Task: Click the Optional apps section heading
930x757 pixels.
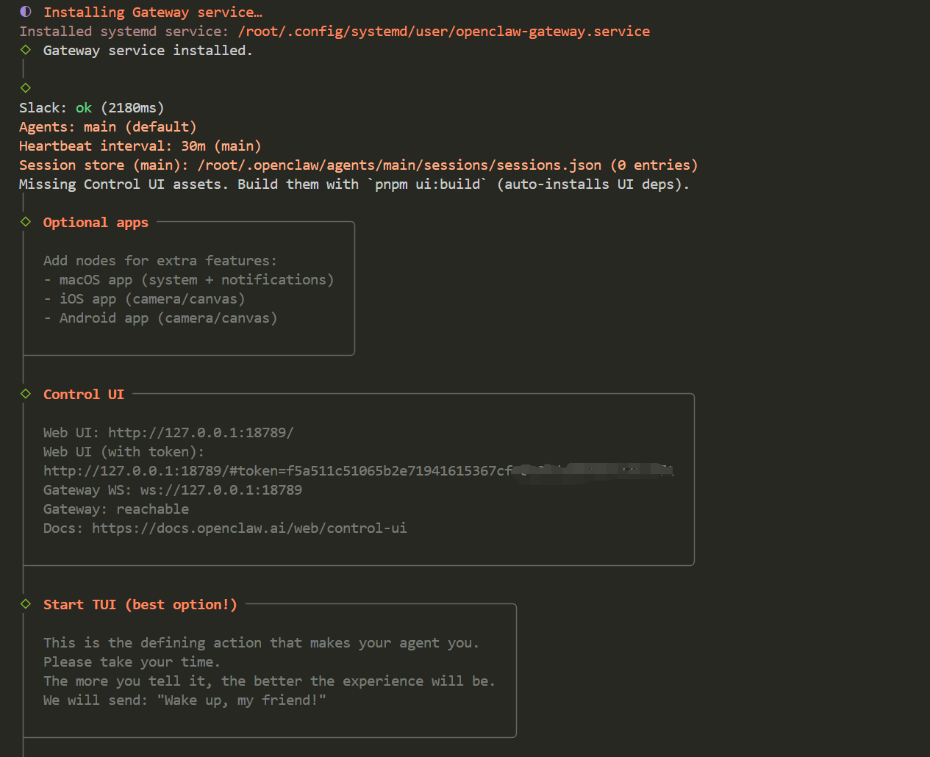Action: (96, 223)
